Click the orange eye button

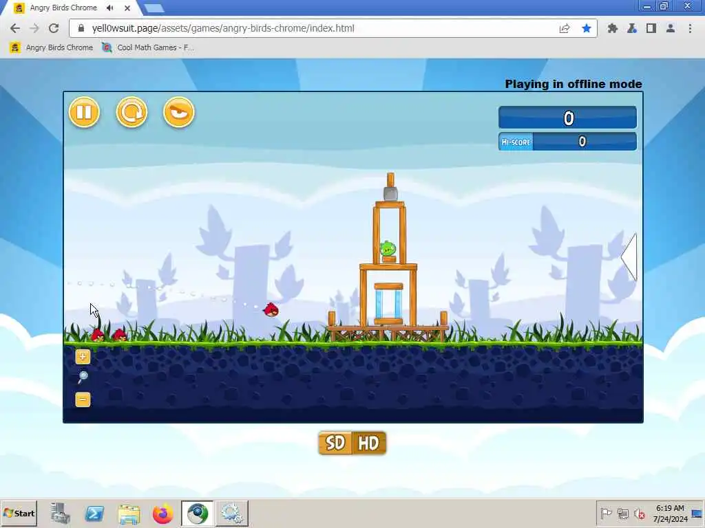tap(179, 112)
